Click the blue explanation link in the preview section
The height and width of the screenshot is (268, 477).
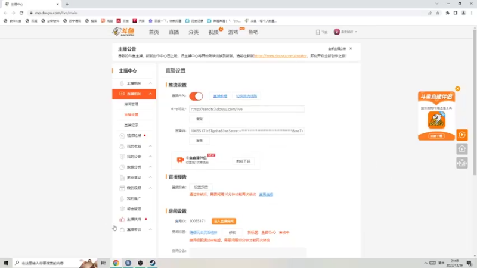(x=266, y=194)
